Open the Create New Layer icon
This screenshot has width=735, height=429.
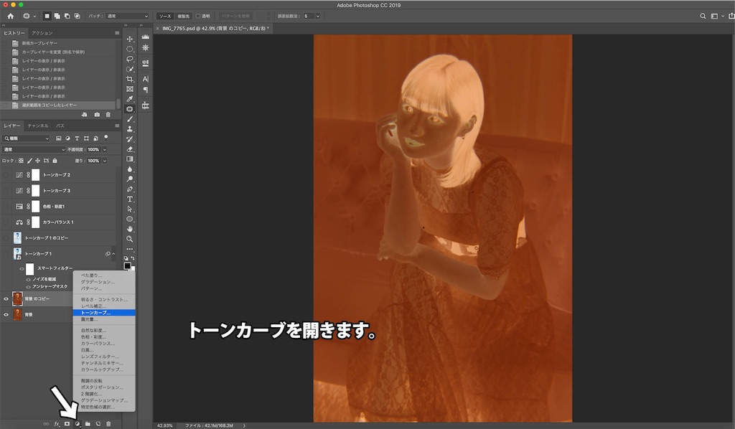tap(99, 423)
